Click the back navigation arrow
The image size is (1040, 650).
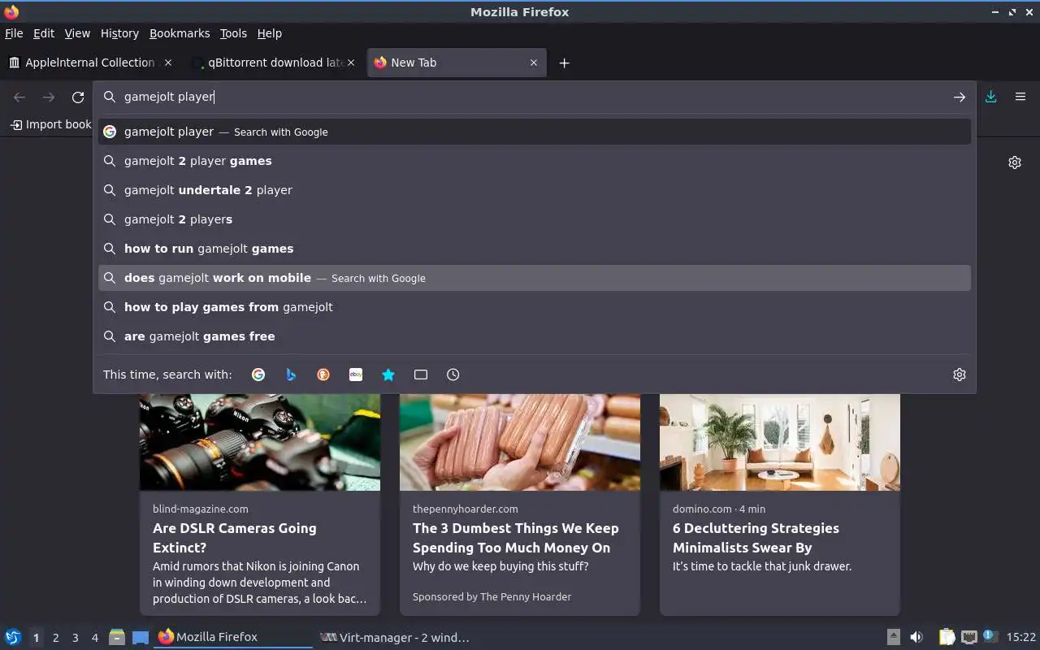19,97
